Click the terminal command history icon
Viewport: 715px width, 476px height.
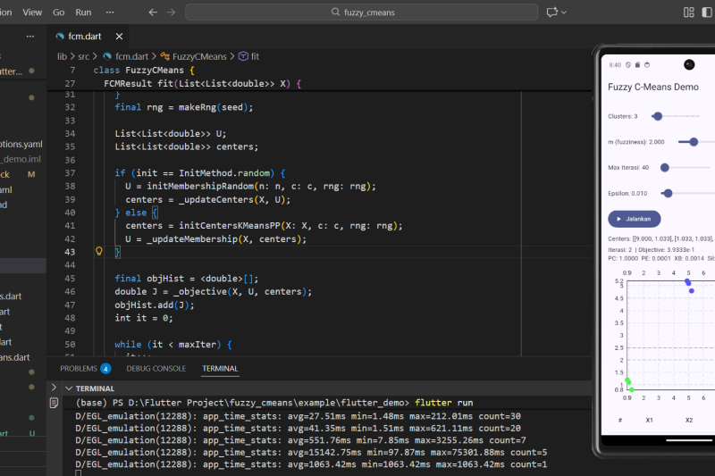55,403
